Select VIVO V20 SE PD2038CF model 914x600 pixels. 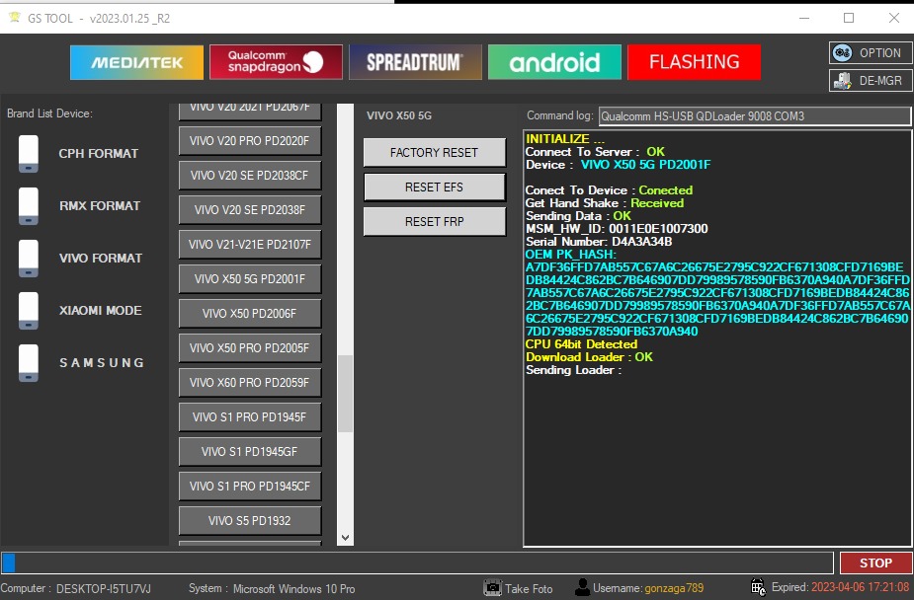(x=249, y=176)
